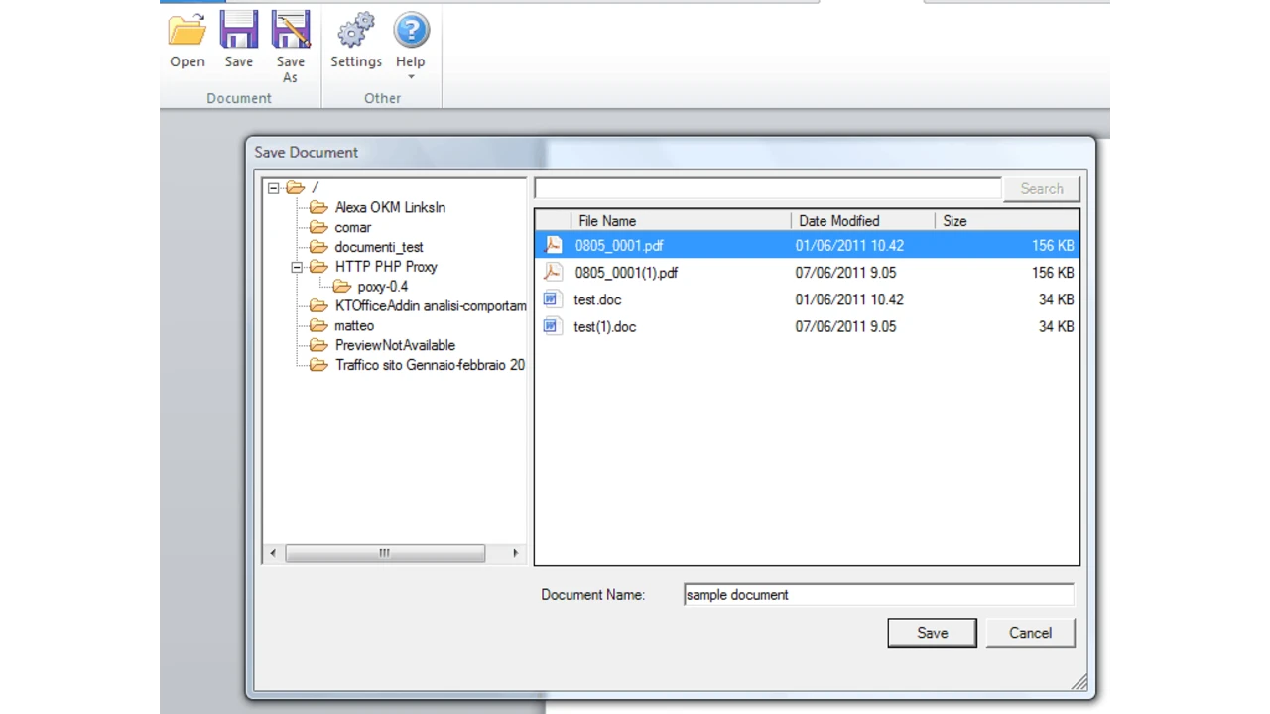
Task: Click the folder icon next to PreviewNotAvailable
Action: pos(318,345)
